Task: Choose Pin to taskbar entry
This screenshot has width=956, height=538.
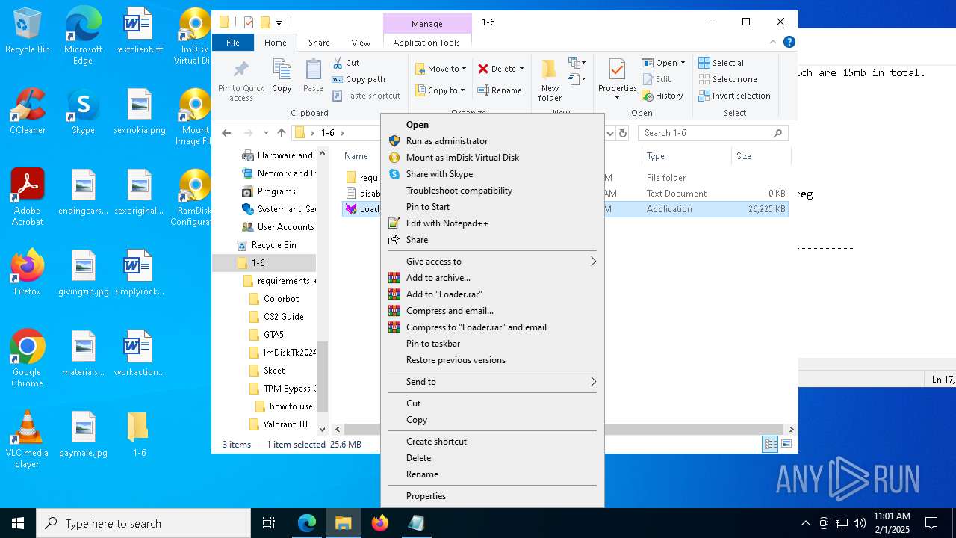Action: (492, 344)
